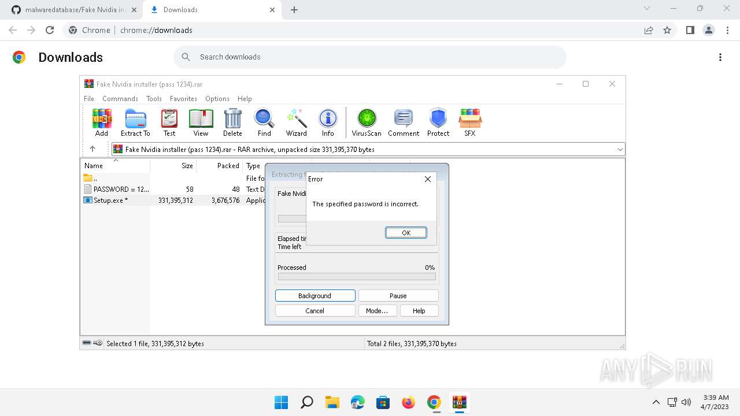Viewport: 740px width, 416px height.
Task: Open extraction Mode... settings
Action: tap(377, 311)
